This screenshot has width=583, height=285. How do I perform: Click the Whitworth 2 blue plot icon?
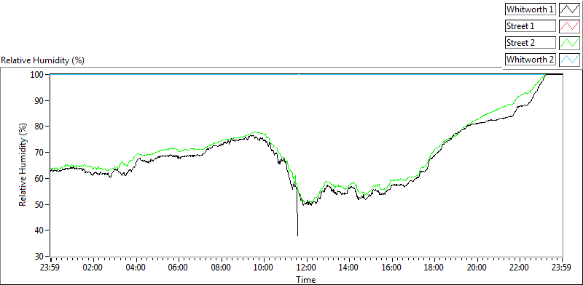(570, 60)
